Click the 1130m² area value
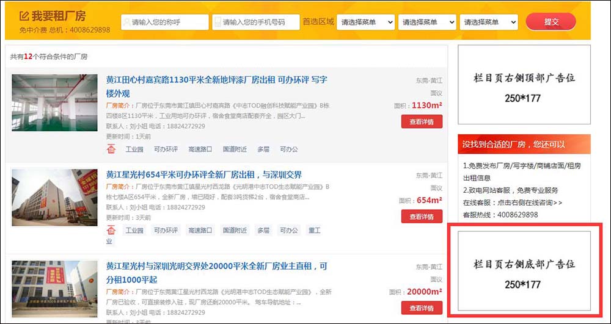 click(427, 106)
